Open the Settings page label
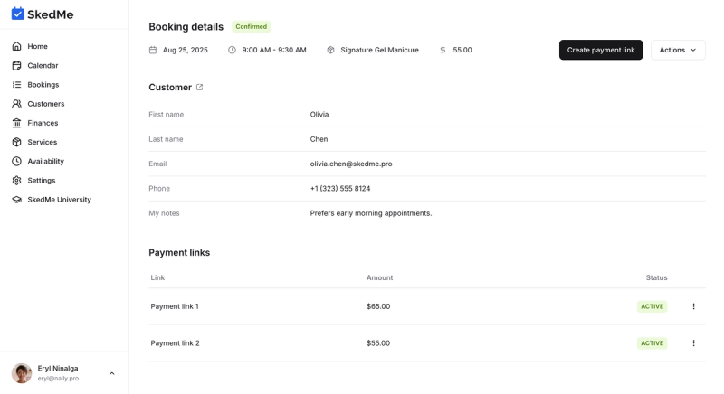724x394 pixels. tap(42, 180)
